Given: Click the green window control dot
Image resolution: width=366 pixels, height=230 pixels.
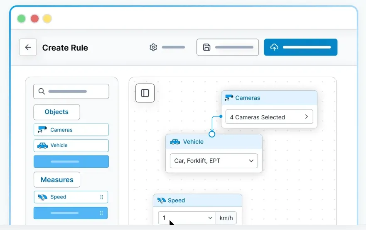Looking at the screenshot, I should coord(22,19).
